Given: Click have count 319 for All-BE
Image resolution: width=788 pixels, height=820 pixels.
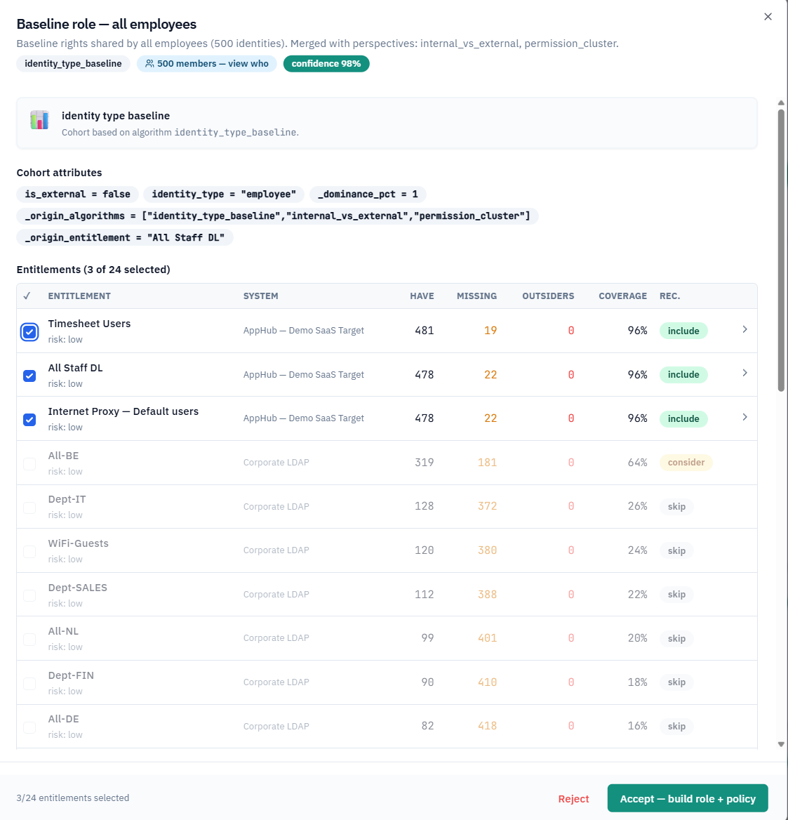Looking at the screenshot, I should (x=425, y=462).
